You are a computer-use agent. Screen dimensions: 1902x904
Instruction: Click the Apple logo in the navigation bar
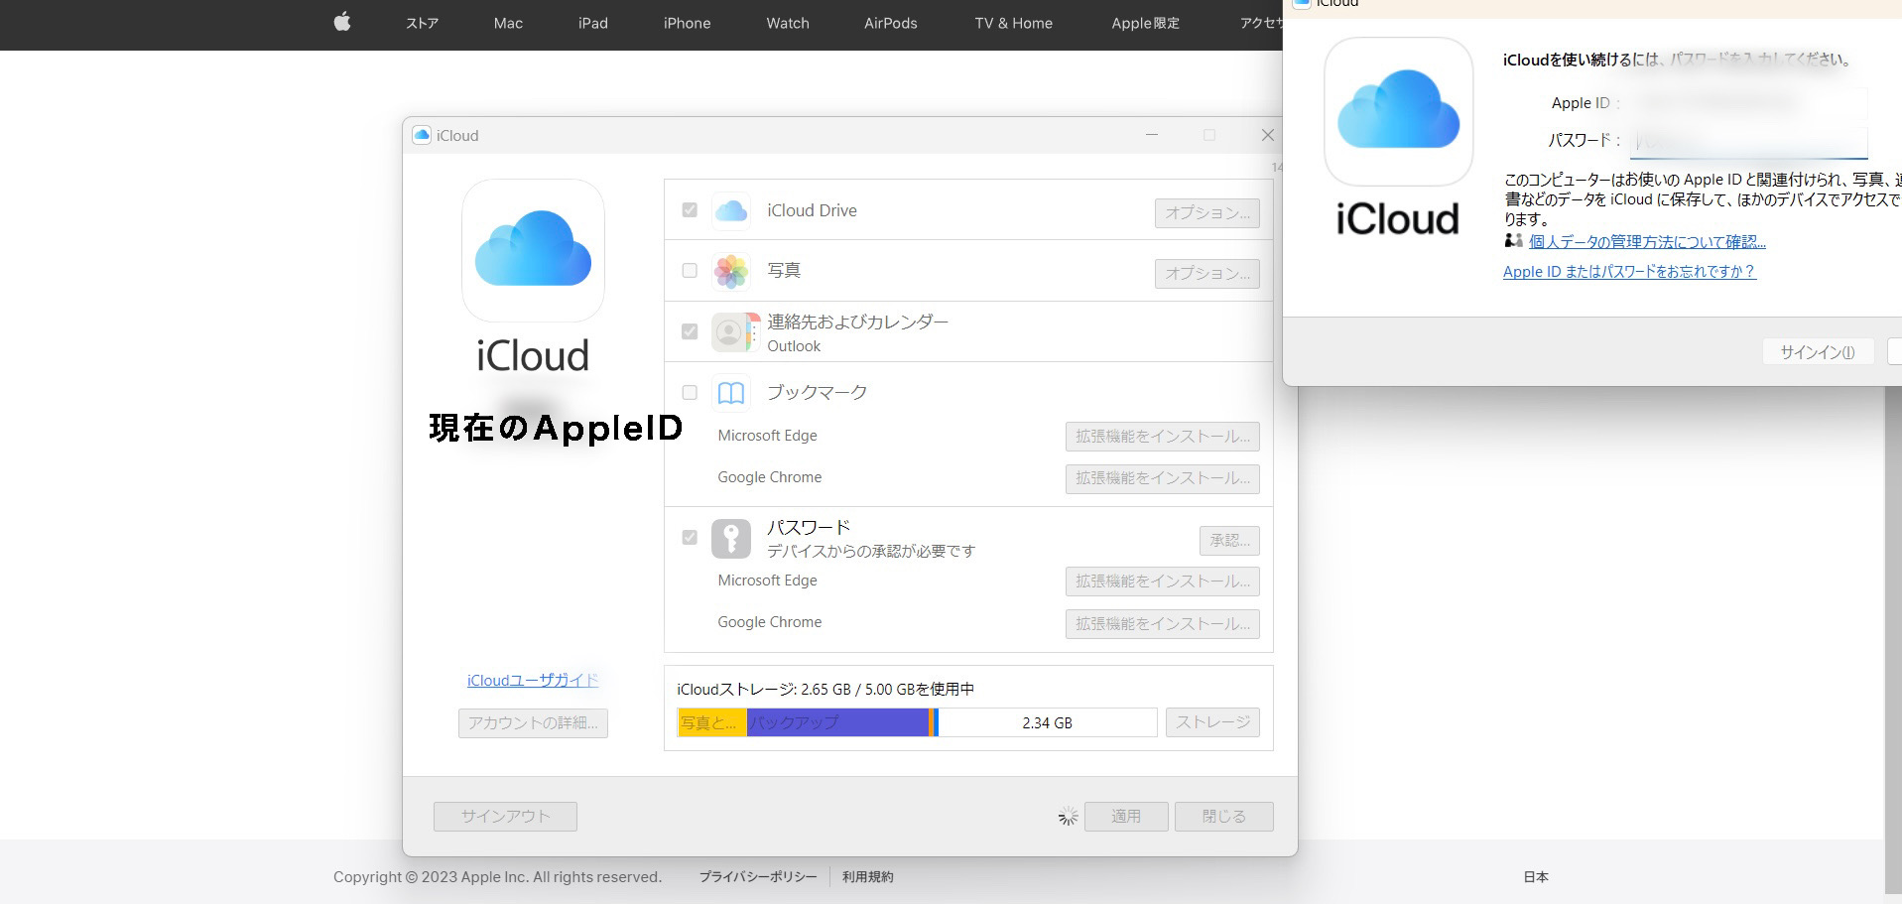tap(342, 22)
